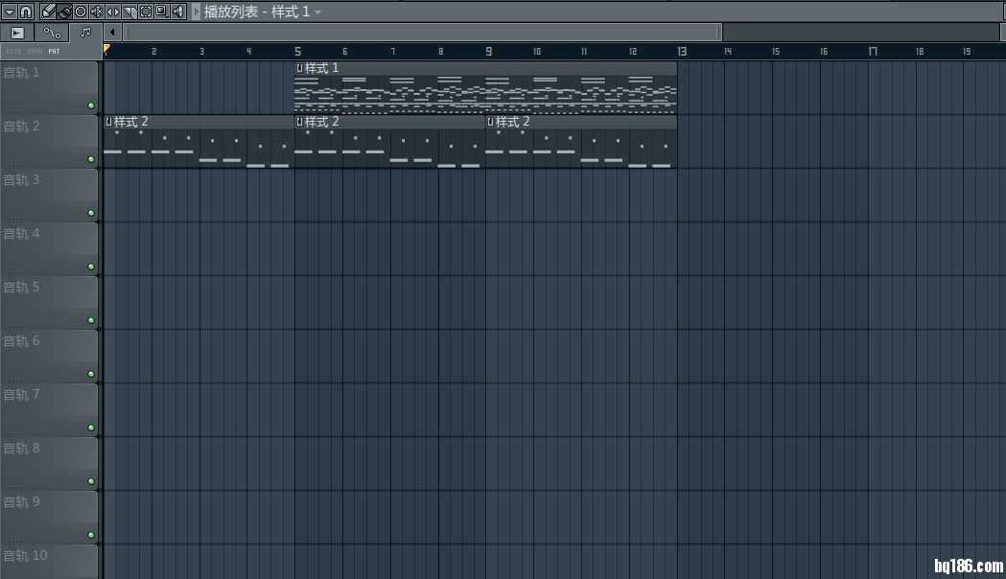Select the paint brush tool

pyautogui.click(x=63, y=12)
